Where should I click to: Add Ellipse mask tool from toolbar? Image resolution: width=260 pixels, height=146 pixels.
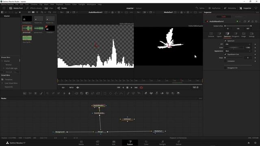coord(110,93)
